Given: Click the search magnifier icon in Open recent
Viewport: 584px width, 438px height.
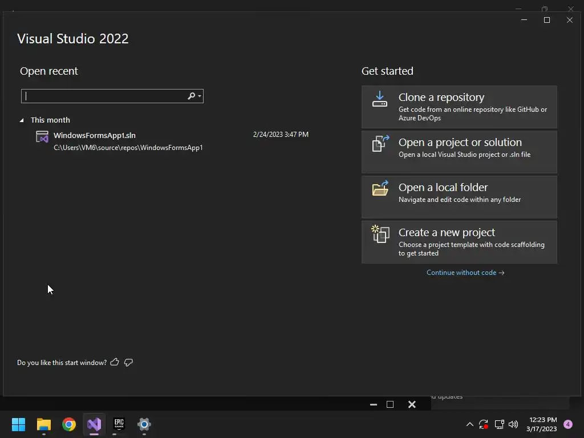Looking at the screenshot, I should 191,96.
